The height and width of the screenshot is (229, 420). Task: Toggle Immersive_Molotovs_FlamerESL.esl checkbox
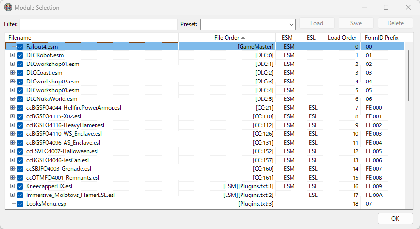click(20, 195)
